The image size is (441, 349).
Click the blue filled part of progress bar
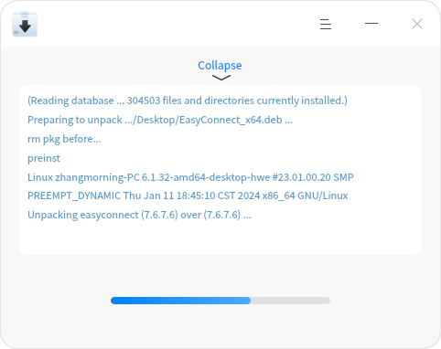click(180, 301)
